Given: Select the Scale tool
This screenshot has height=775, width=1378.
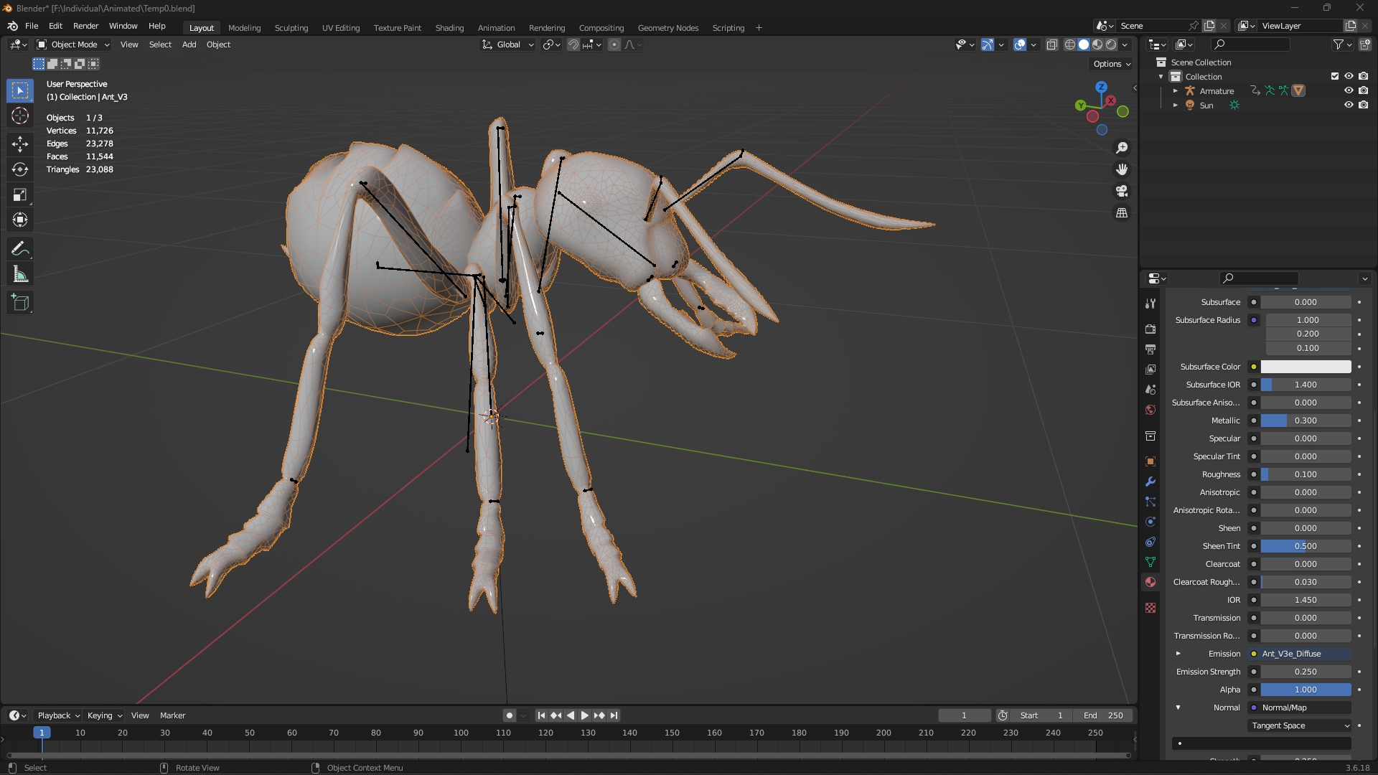Looking at the screenshot, I should (20, 194).
